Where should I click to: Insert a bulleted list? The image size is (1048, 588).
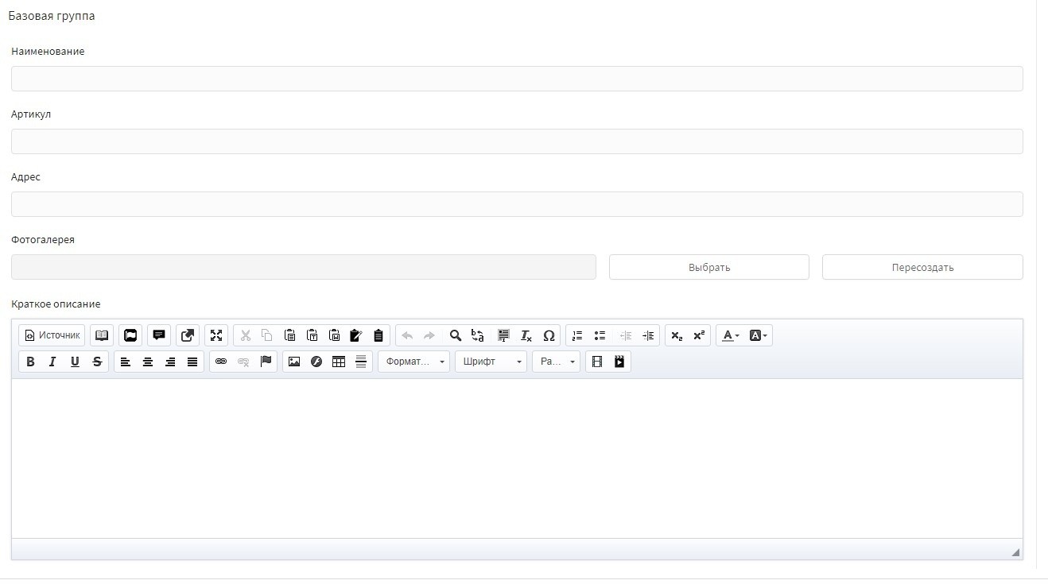coord(600,335)
